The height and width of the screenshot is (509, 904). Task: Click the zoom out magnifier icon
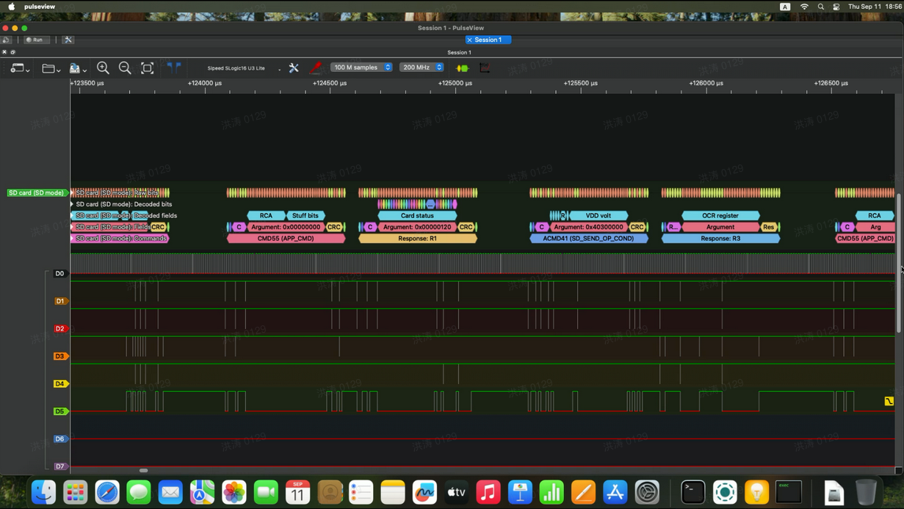(125, 68)
